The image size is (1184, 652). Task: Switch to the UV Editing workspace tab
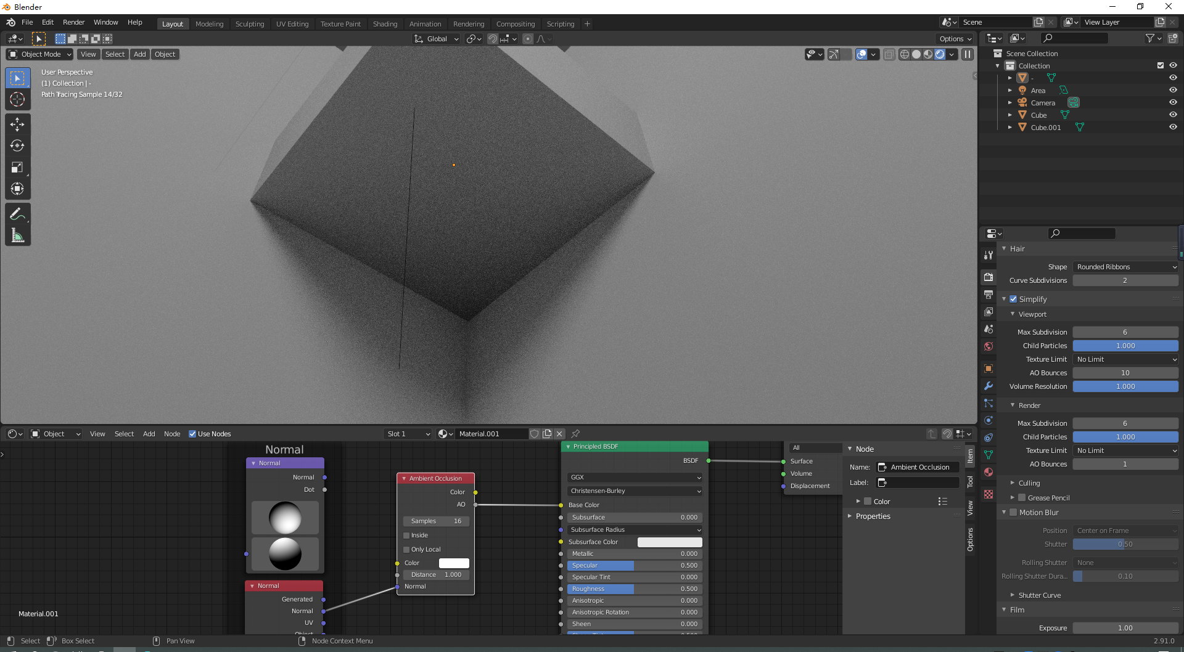pos(292,24)
